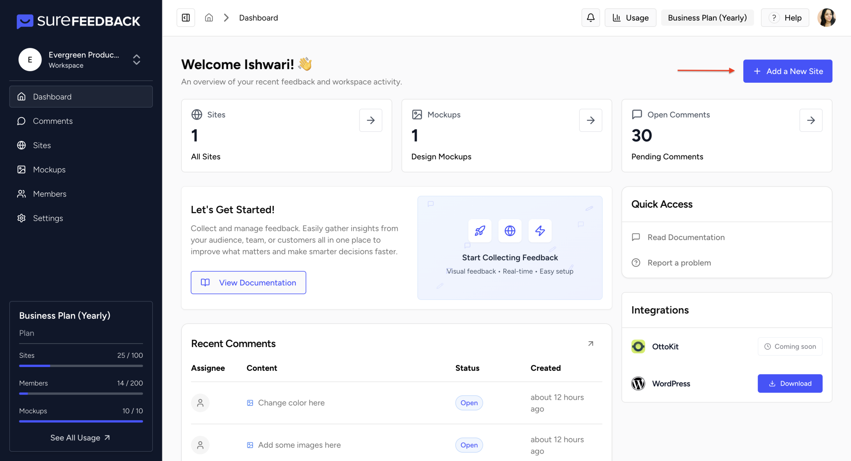Click the Mockups card arrow icon
This screenshot has width=851, height=461.
coord(590,120)
